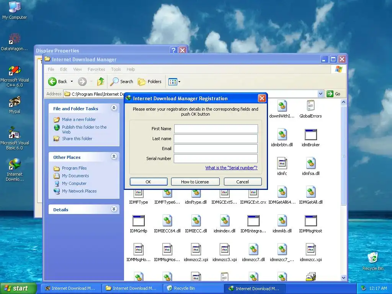Open the Views dropdown arrow

179,82
